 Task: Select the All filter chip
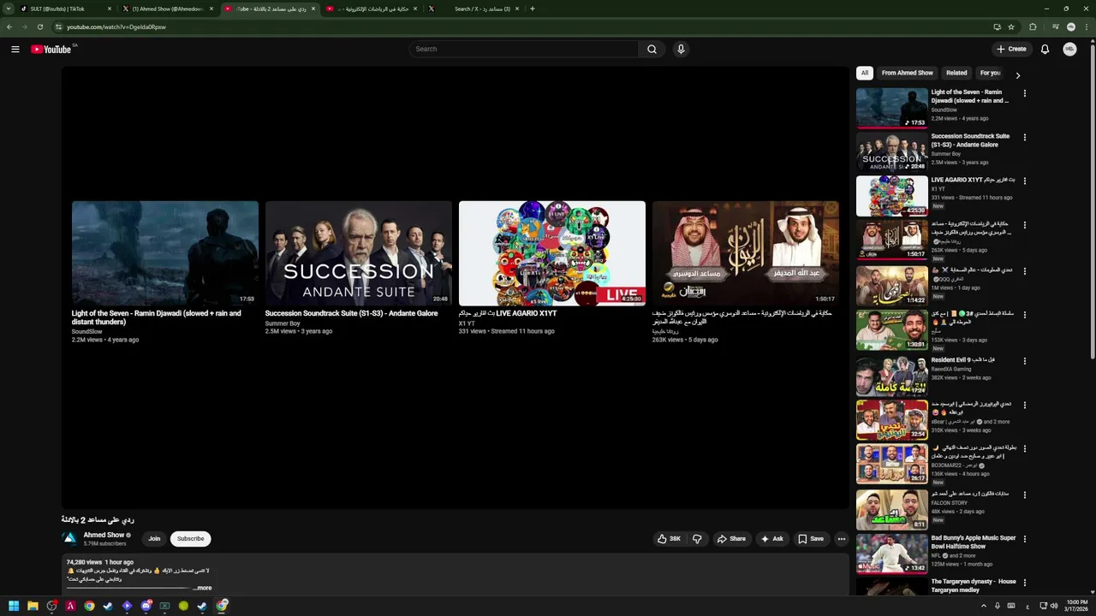(x=865, y=73)
